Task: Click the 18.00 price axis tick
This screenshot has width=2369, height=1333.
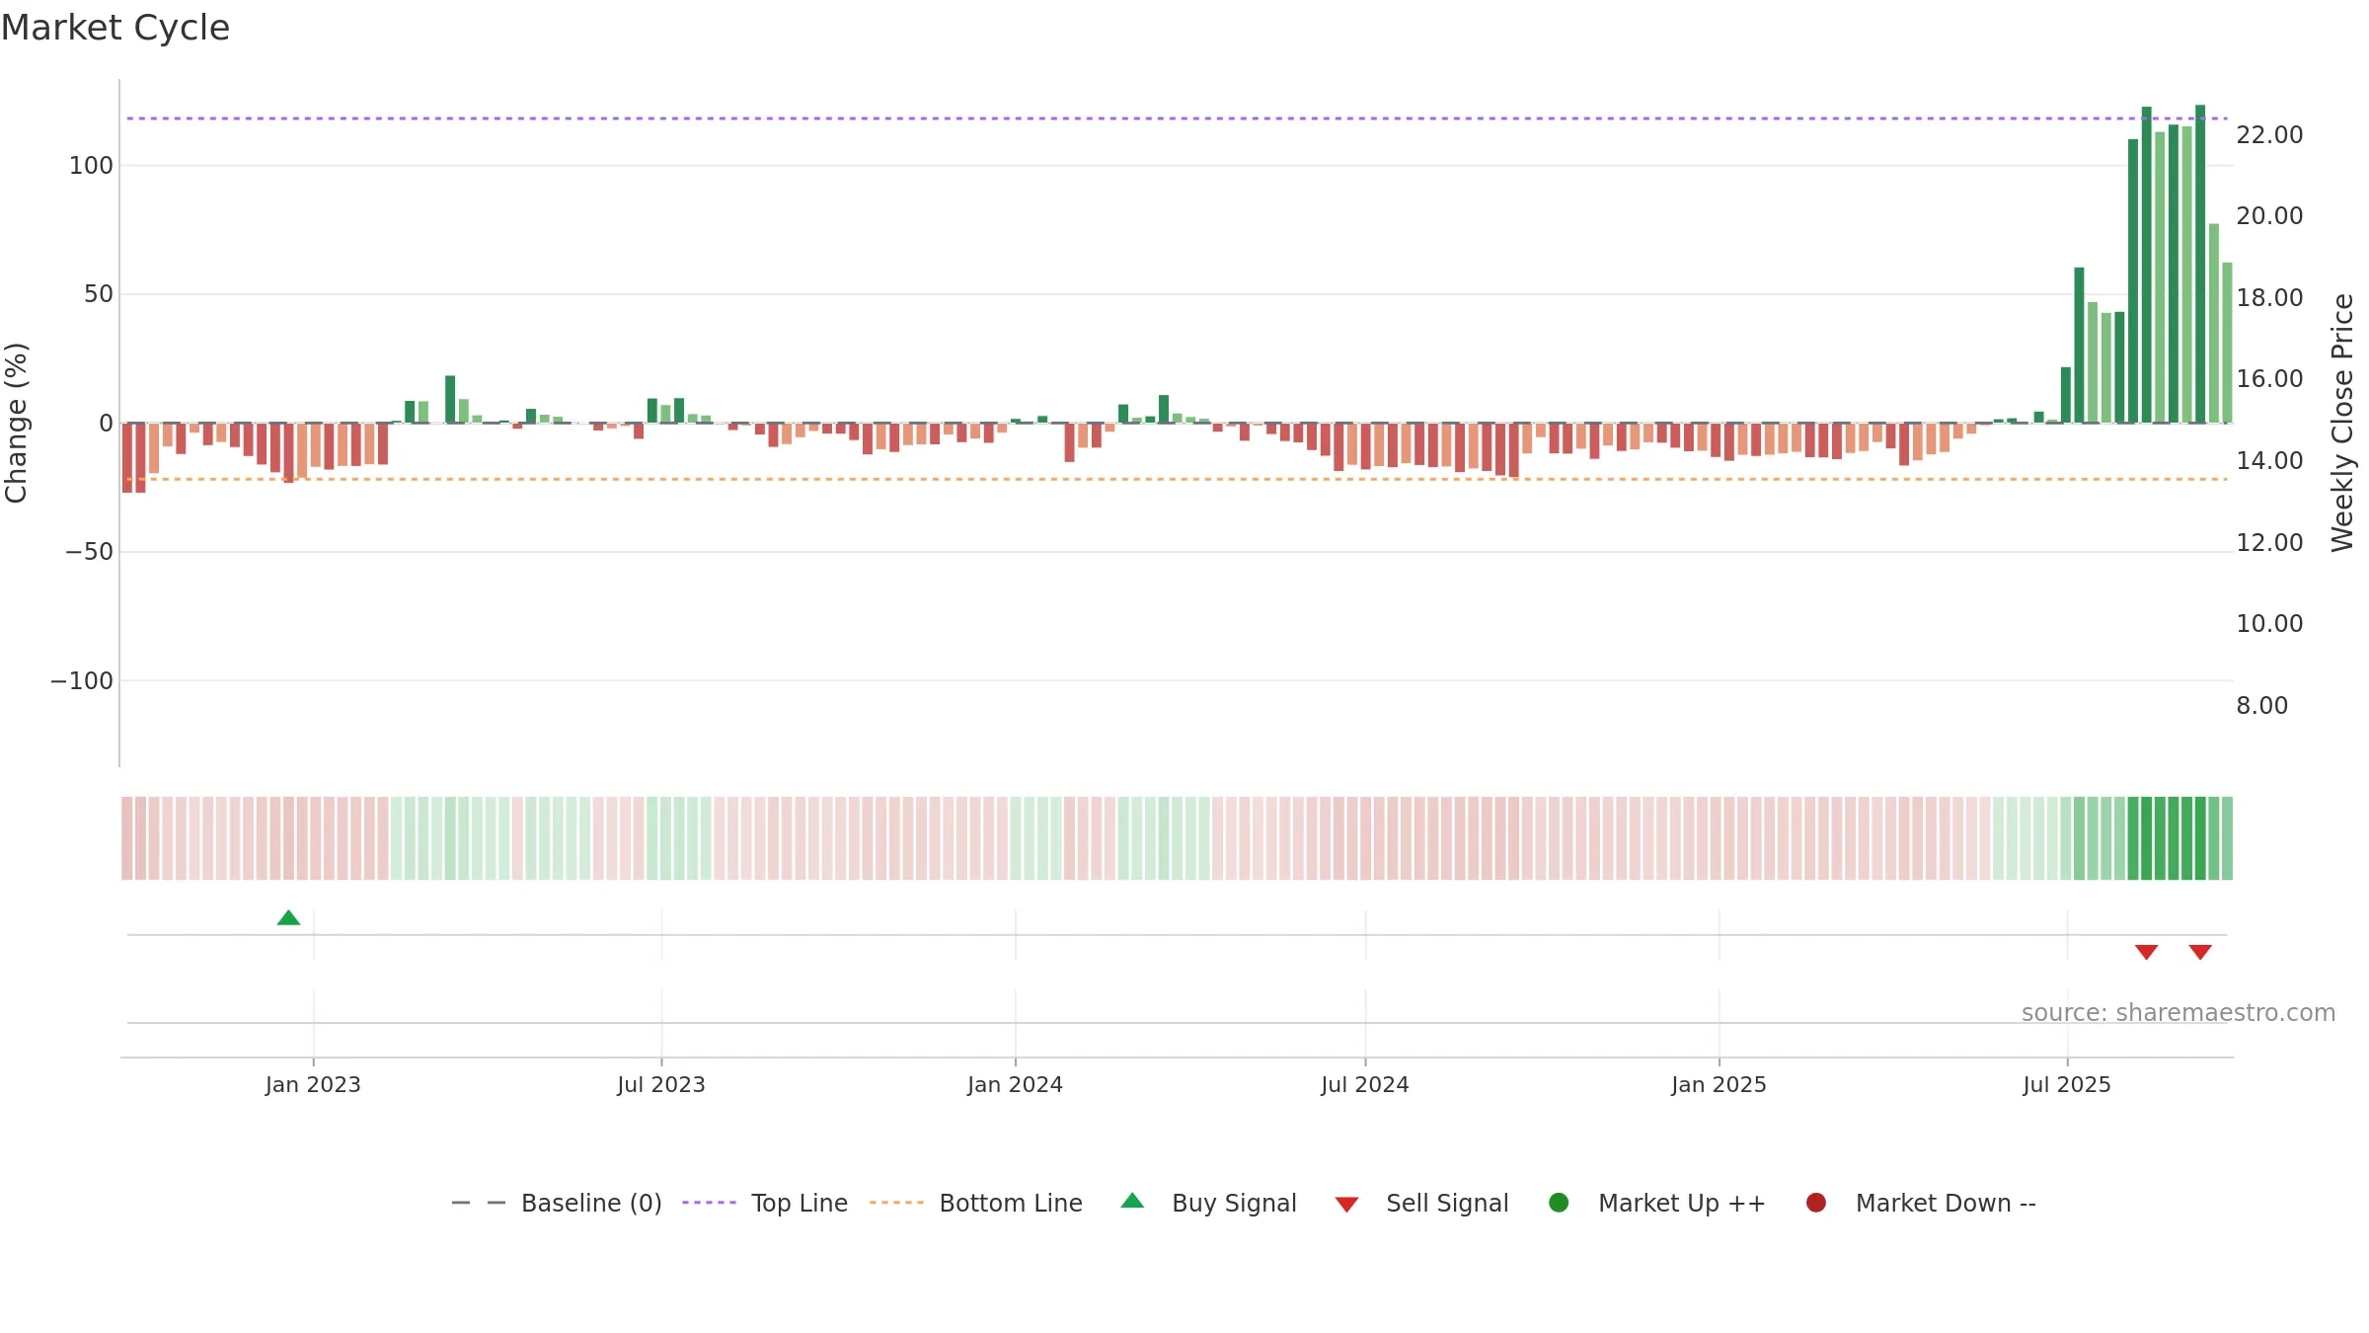Action: pyautogui.click(x=2269, y=298)
